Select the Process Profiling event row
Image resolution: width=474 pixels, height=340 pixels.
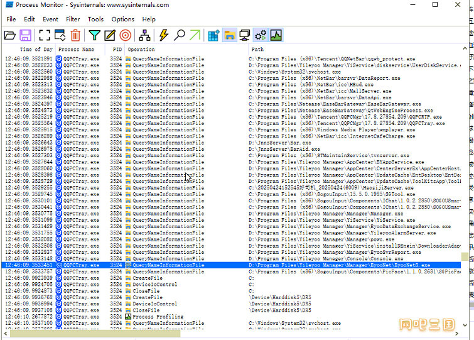(x=232, y=317)
